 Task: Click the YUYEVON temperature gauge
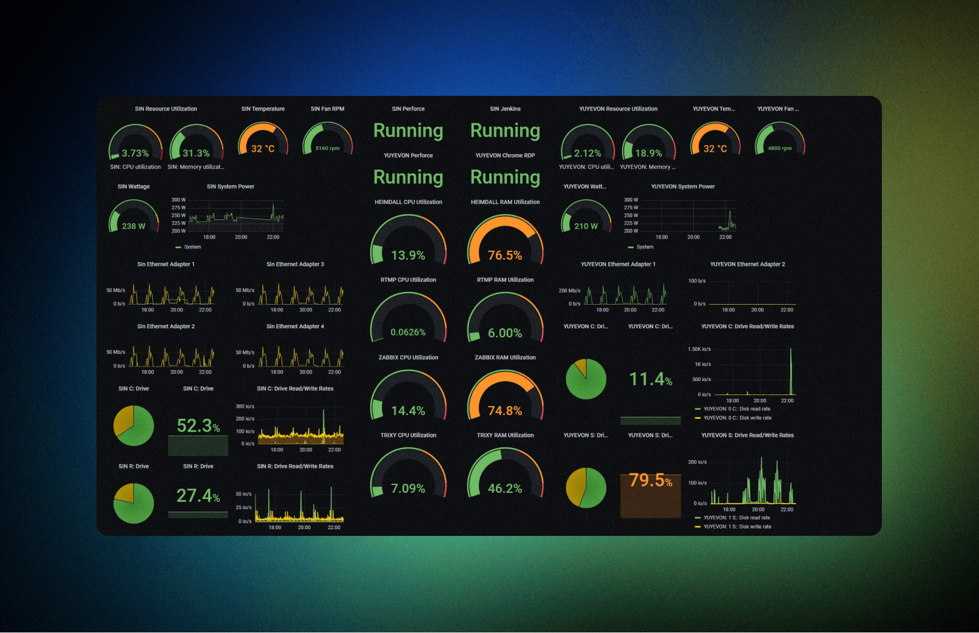coord(715,139)
